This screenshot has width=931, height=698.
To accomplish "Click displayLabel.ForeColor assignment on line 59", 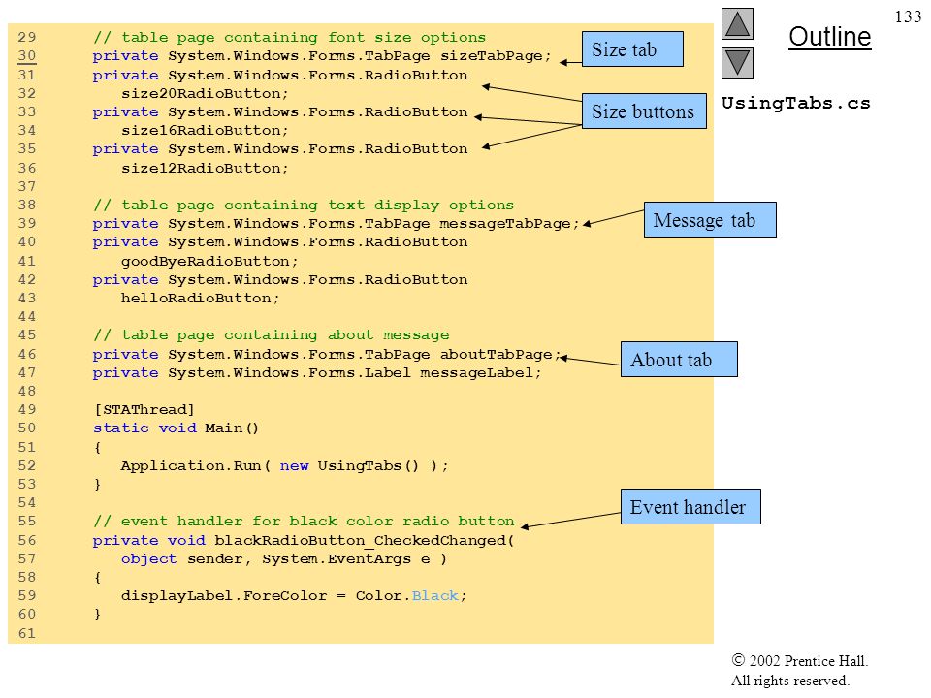I will click(x=294, y=596).
